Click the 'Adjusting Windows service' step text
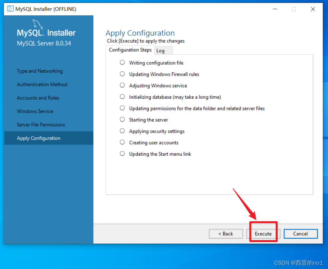 [158, 86]
